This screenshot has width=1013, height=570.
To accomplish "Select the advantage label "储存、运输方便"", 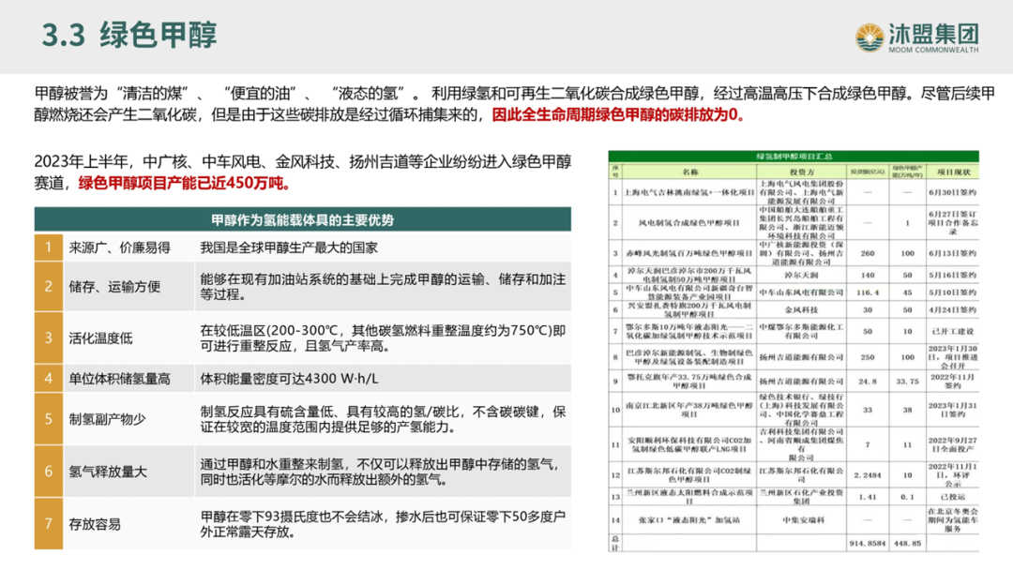I will 113,287.
